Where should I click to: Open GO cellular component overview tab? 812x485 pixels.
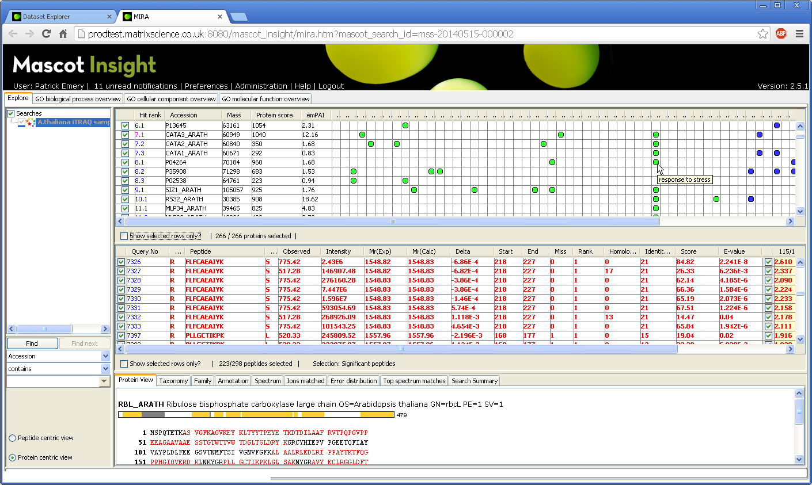point(171,99)
